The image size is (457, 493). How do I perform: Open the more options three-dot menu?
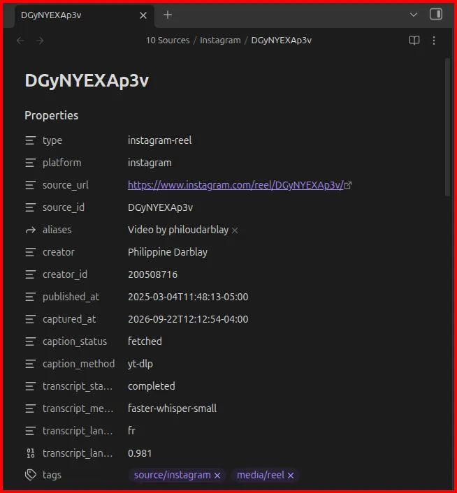tap(434, 41)
